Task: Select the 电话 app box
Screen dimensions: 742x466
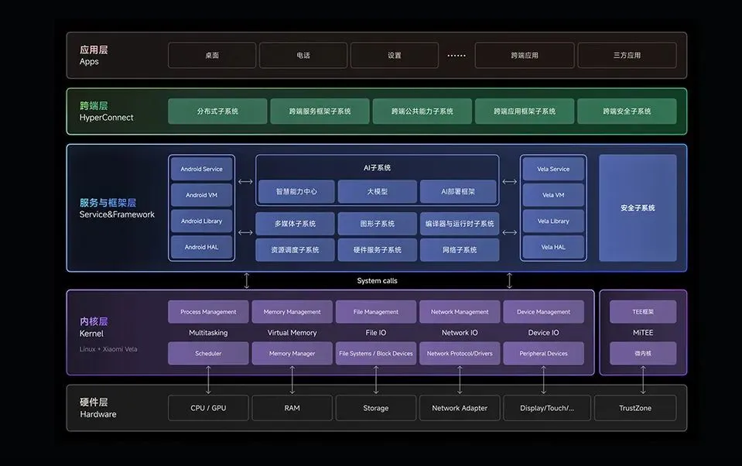Action: [303, 56]
